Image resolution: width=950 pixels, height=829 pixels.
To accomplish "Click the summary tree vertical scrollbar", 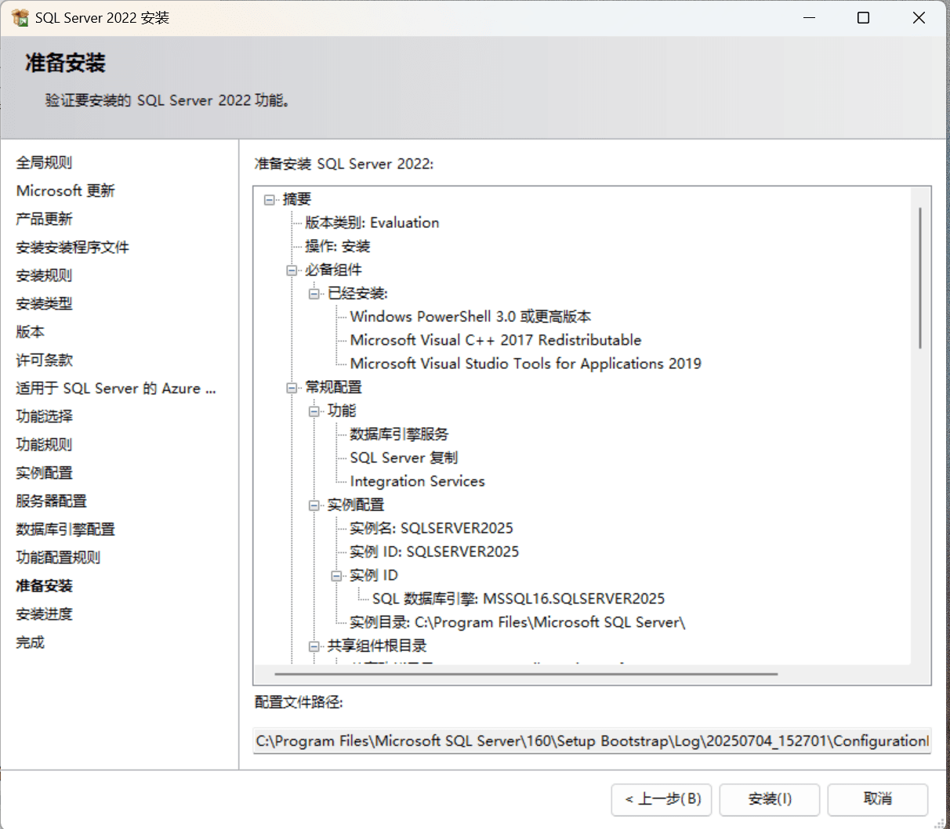I will 920,278.
